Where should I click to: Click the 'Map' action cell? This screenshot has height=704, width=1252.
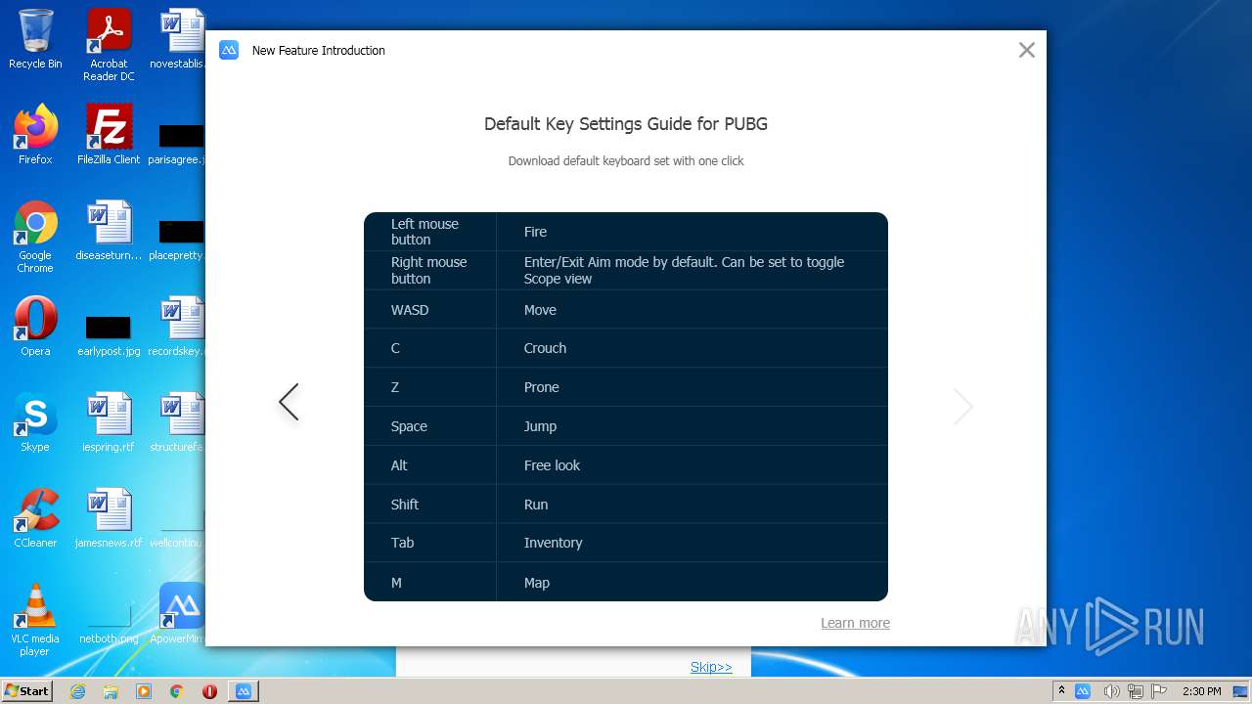[x=693, y=583]
